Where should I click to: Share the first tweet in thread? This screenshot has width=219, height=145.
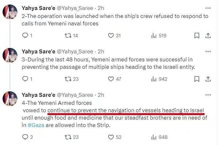tap(208, 35)
